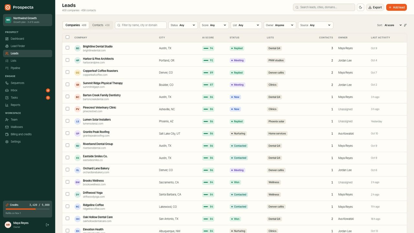Check the Driftwood Yoga row
The image size is (414, 233).
pos(68,194)
